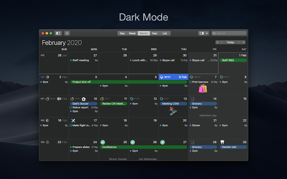Click the airplane icon on Feb 17
This screenshot has height=179, width=287.
click(x=73, y=121)
